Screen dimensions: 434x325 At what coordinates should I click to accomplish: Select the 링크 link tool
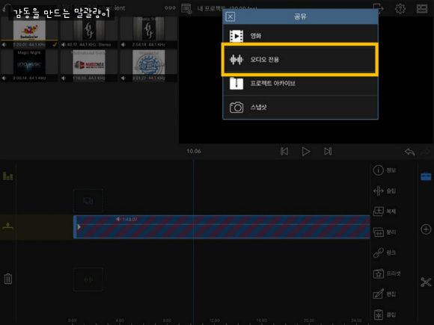(x=385, y=253)
